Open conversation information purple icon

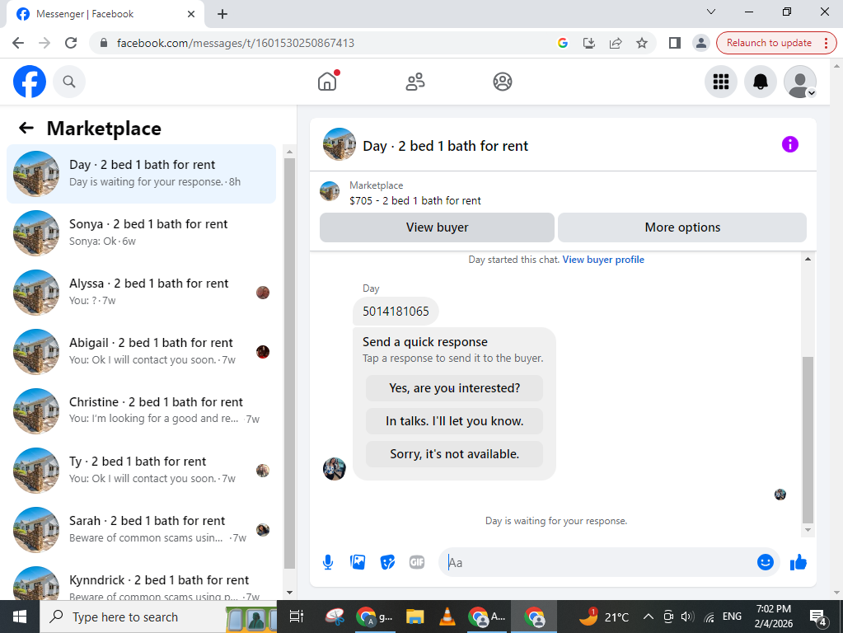point(789,145)
